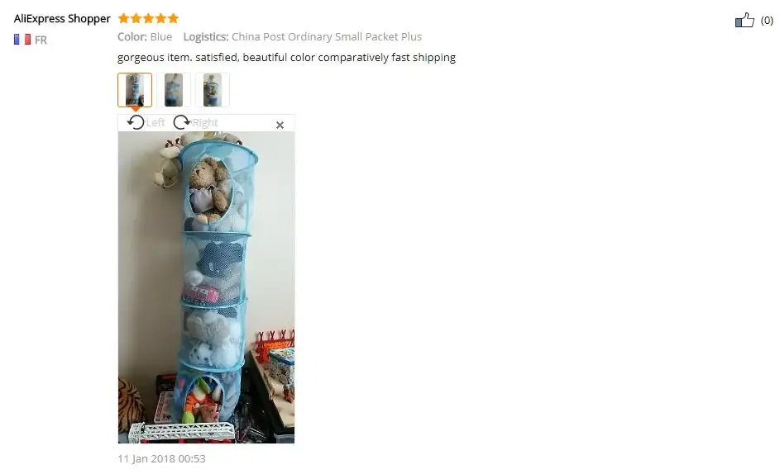780x474 pixels.
Task: Click the enlarged toy organizer photo
Action: [x=206, y=287]
